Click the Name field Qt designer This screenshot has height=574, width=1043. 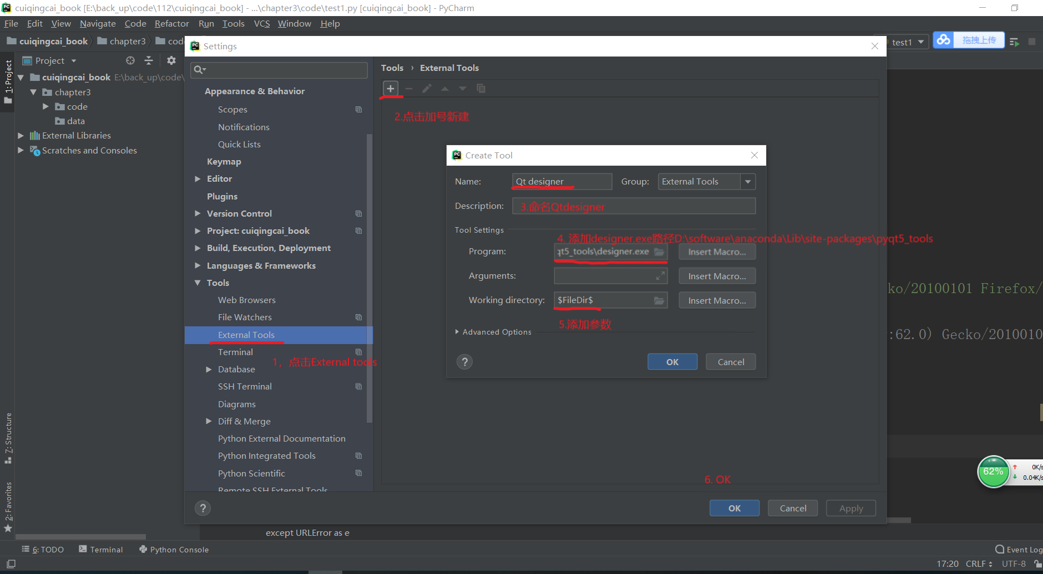(562, 182)
